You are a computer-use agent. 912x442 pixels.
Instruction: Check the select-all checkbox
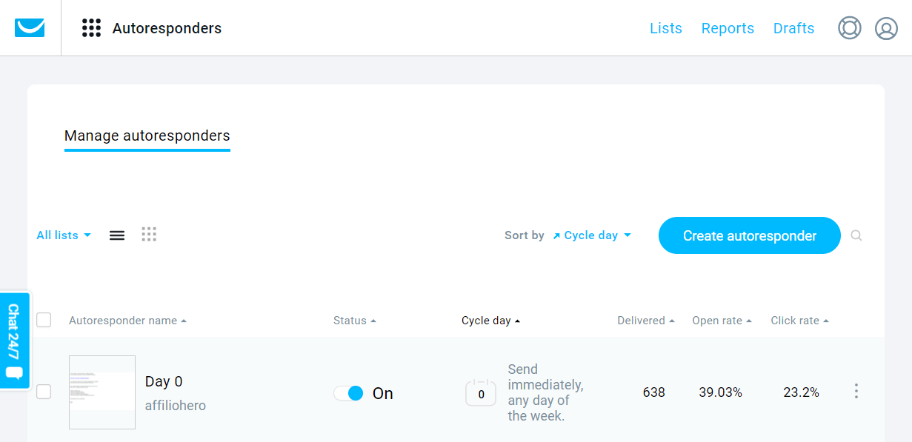[x=44, y=320]
